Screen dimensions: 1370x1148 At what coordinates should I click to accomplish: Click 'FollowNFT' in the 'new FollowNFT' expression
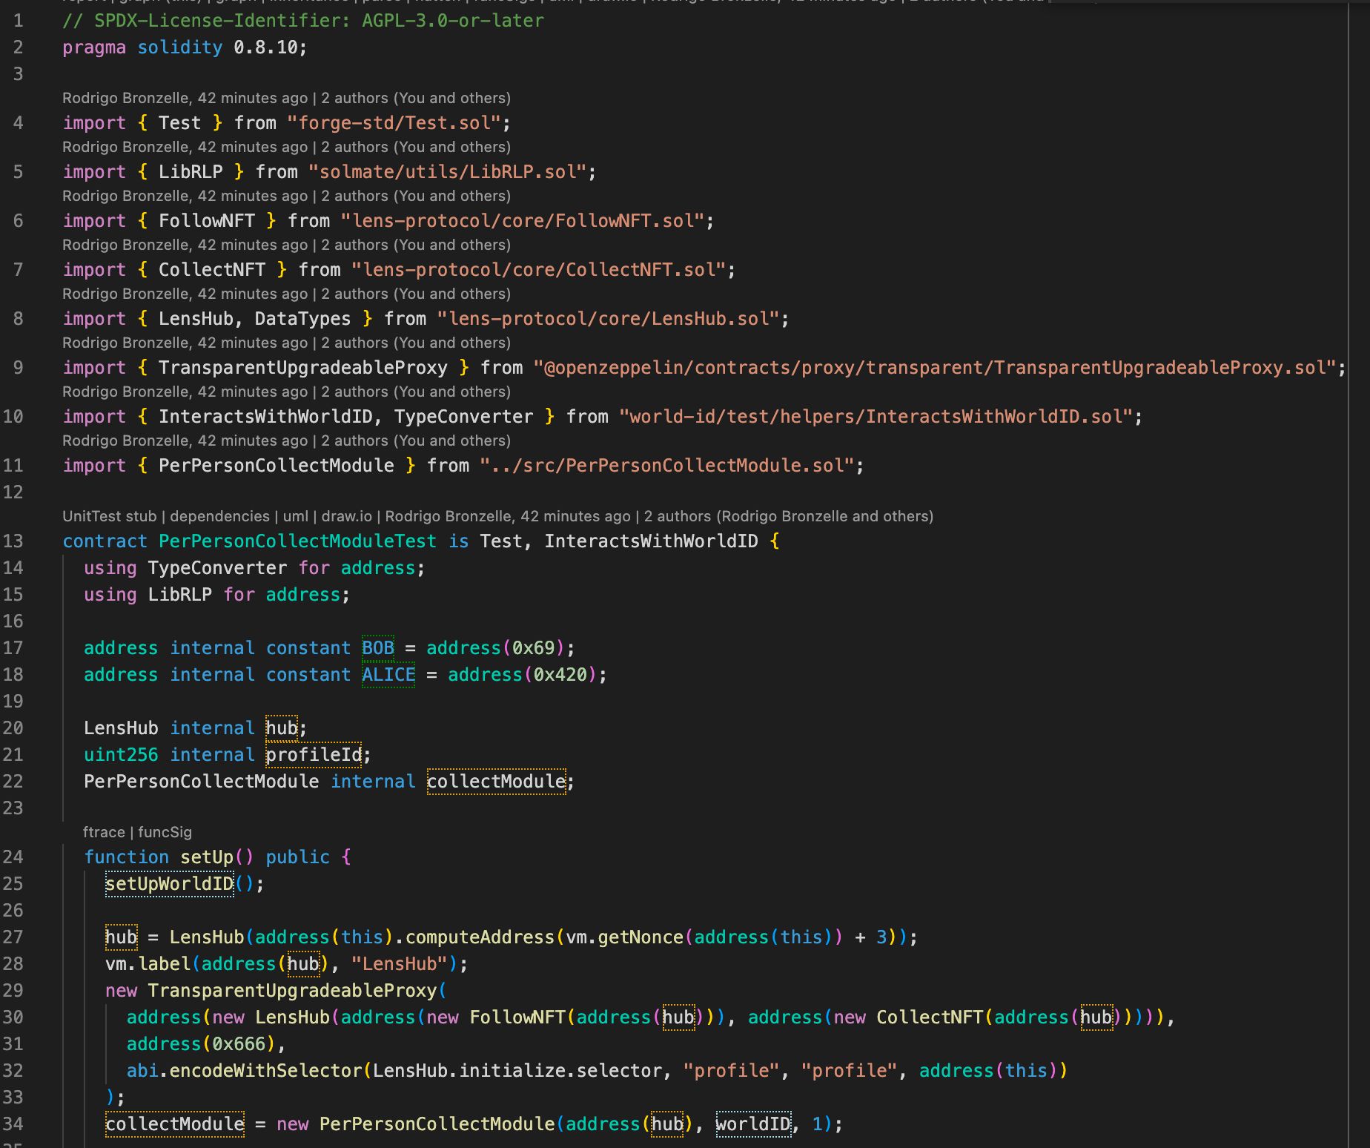click(x=517, y=1017)
